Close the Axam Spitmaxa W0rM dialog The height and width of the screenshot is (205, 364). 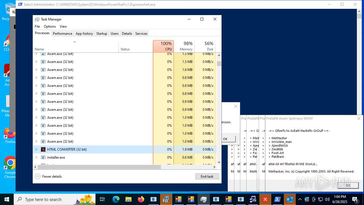[x=359, y=118]
